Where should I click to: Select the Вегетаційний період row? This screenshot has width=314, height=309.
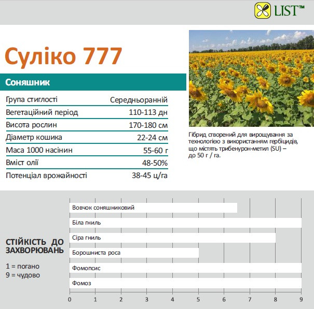pos(87,112)
